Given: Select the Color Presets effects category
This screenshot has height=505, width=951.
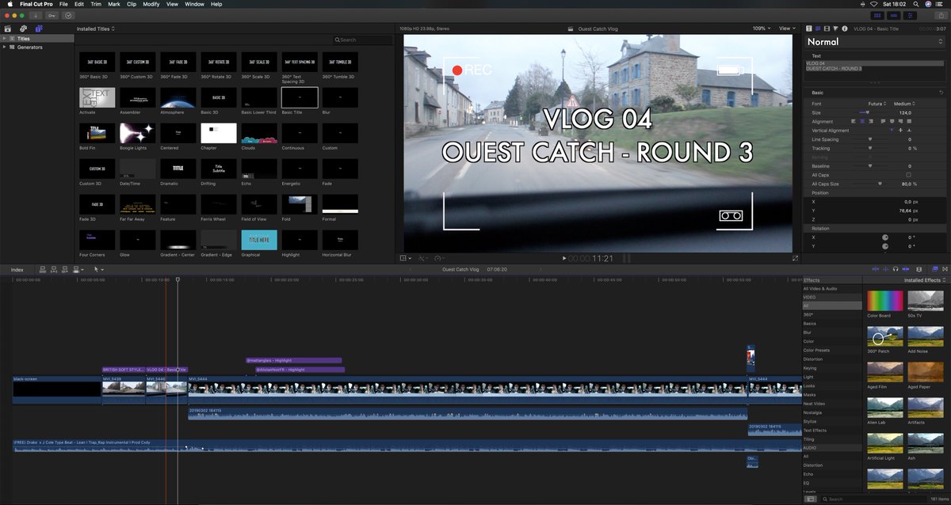Looking at the screenshot, I should click(831, 350).
